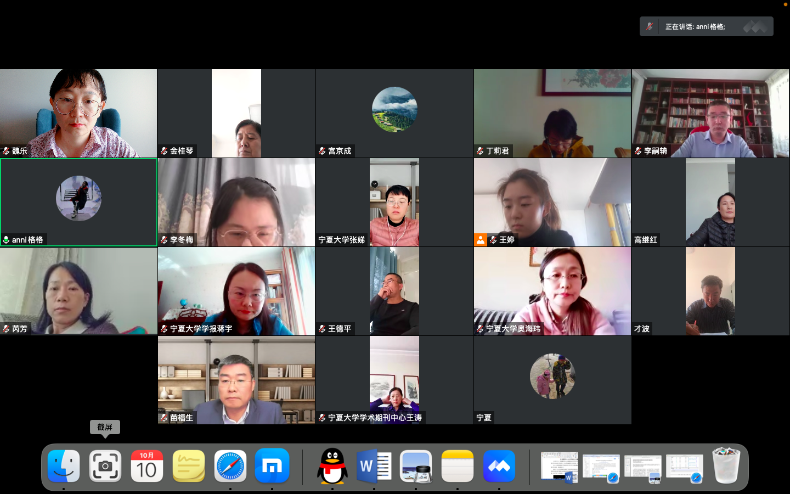Open the Safari compass icon in the Dock
This screenshot has width=790, height=494.
[x=230, y=467]
